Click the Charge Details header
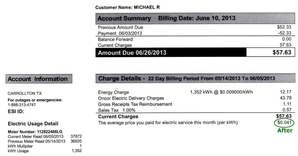This screenshot has width=298, height=156. 195,78
